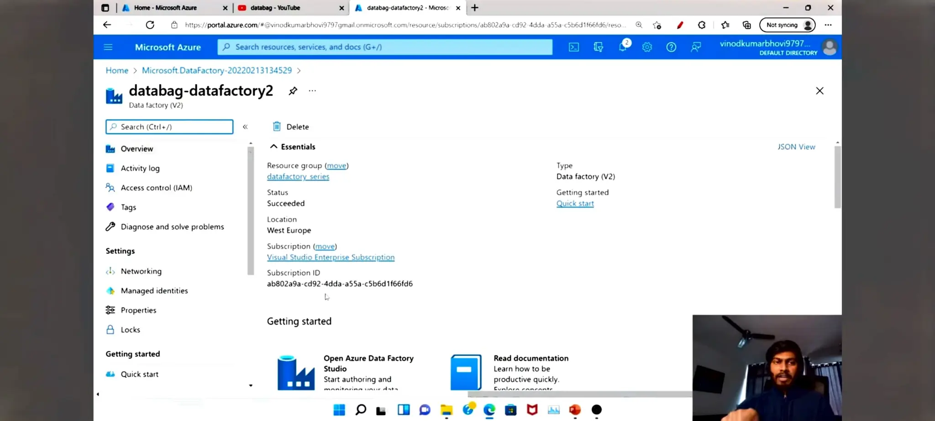Collapse the left resource menu
Viewport: 935px width, 421px height.
click(245, 126)
